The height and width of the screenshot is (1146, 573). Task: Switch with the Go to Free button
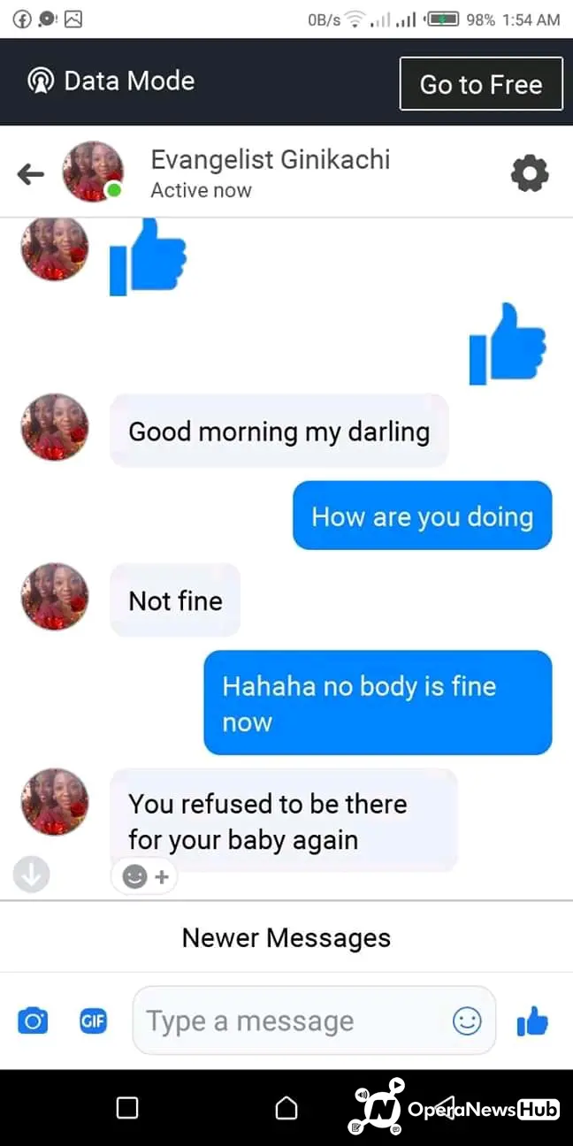(x=481, y=84)
